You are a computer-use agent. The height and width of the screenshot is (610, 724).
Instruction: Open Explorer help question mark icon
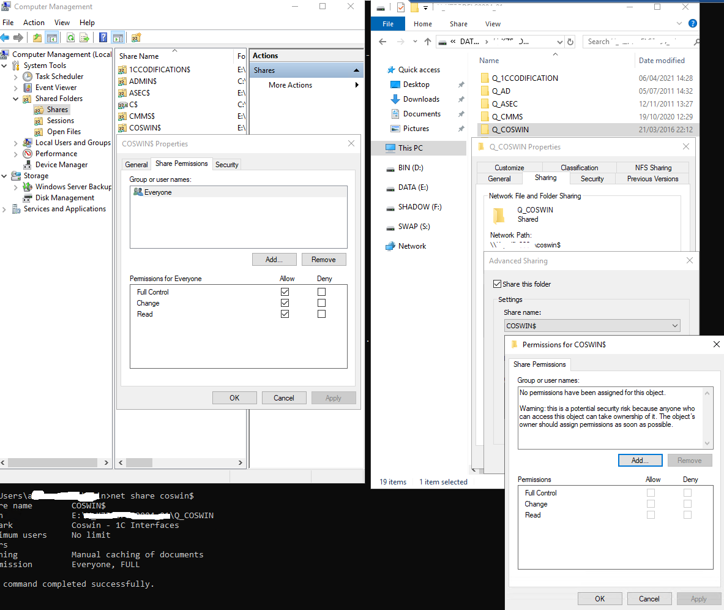tap(693, 23)
